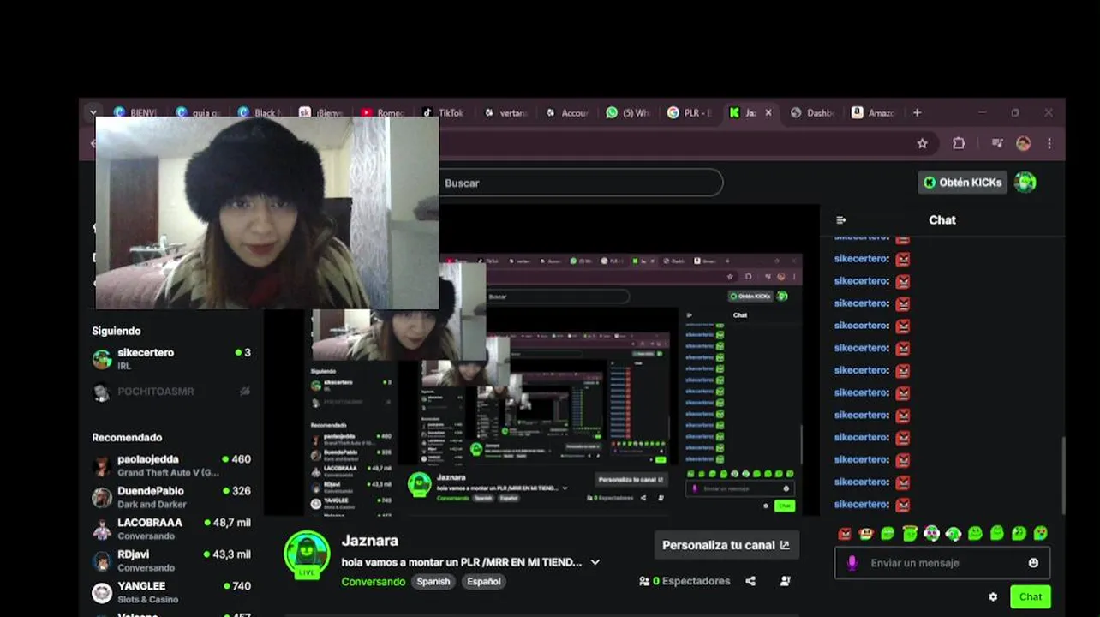This screenshot has height=617, width=1100.
Task: Open recommended channel paolaojedda
Action: [171, 465]
